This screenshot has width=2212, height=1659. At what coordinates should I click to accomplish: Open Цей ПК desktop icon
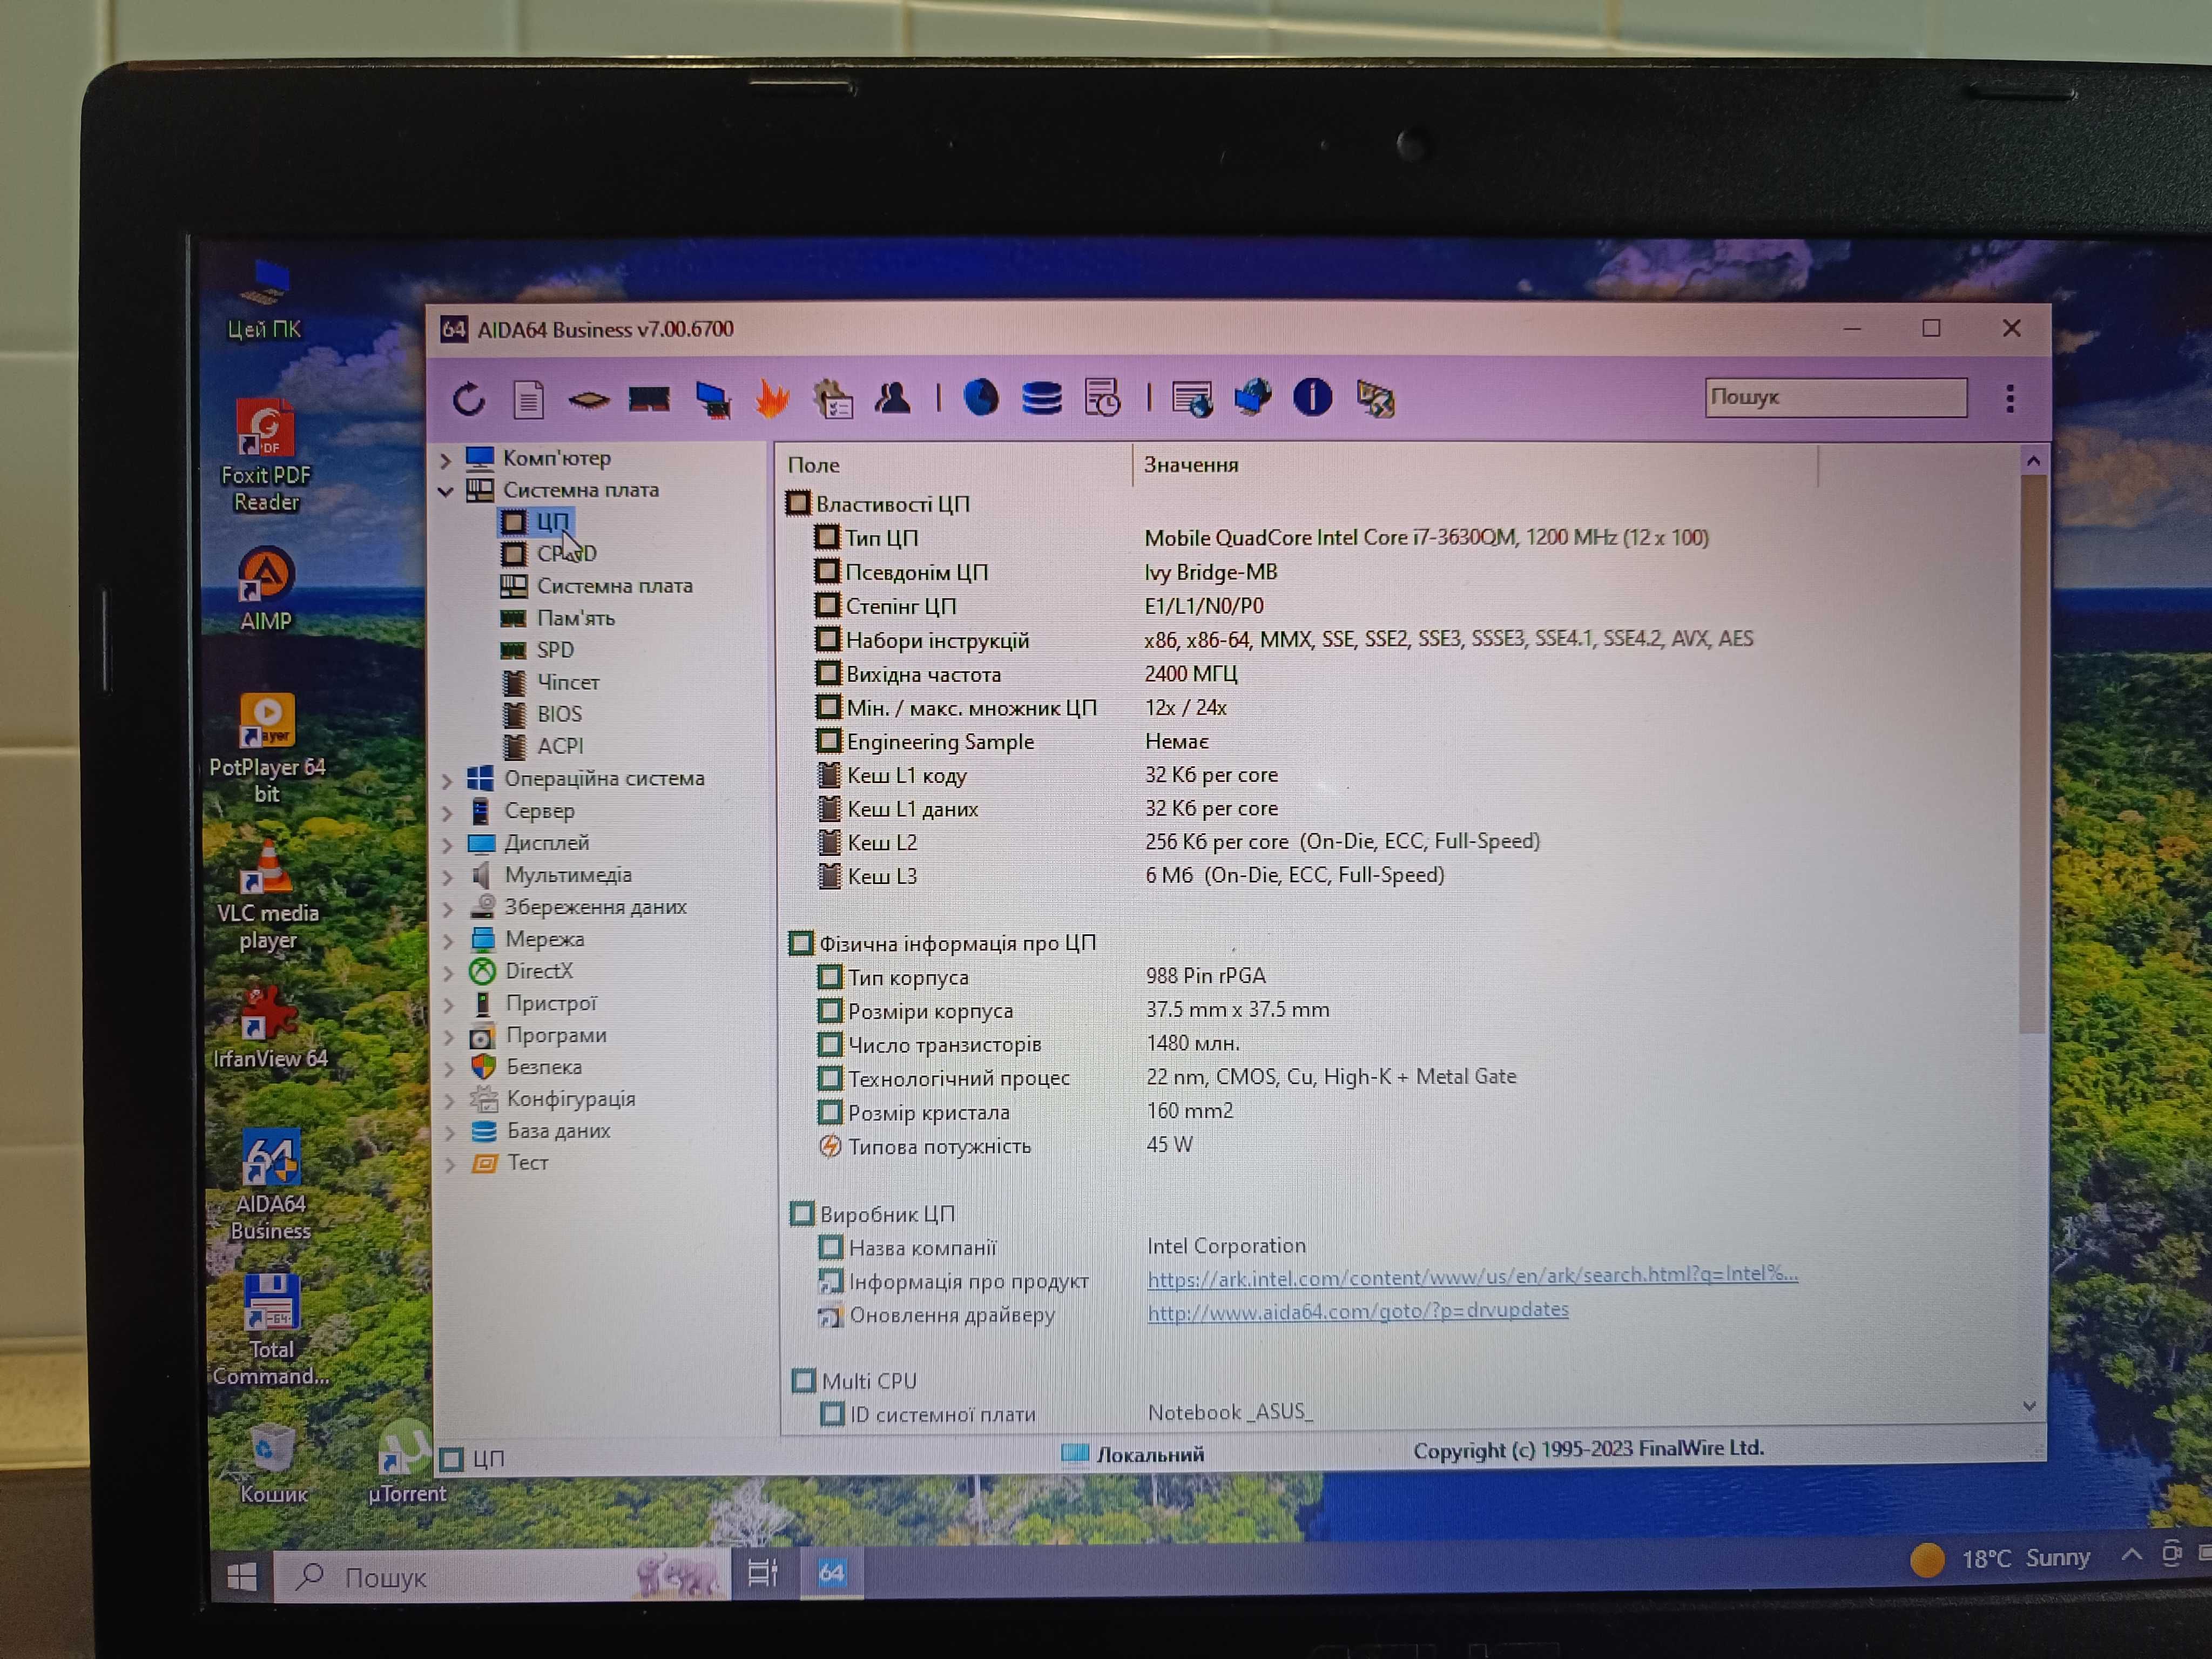click(264, 301)
